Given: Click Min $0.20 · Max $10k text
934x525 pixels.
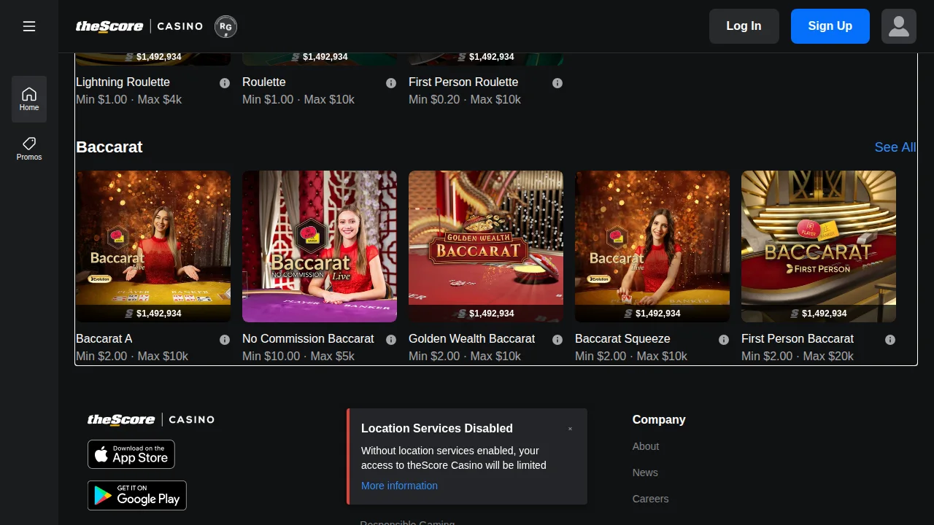Looking at the screenshot, I should point(465,100).
